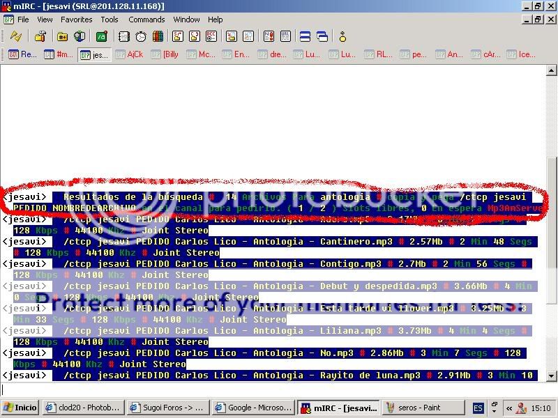Open the URL list icon
The height and width of the screenshot is (418, 558).
[x=285, y=36]
